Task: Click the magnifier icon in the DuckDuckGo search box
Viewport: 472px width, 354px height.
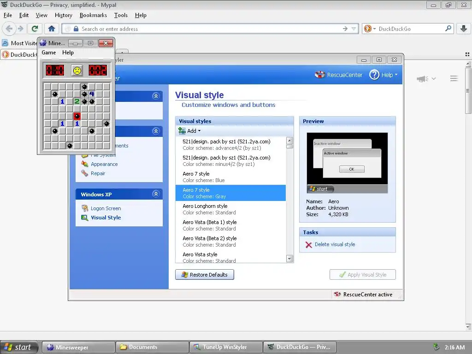Action: (x=448, y=29)
